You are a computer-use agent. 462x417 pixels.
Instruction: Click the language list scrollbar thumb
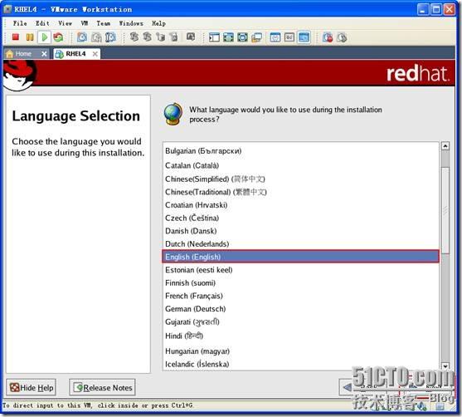(x=445, y=209)
